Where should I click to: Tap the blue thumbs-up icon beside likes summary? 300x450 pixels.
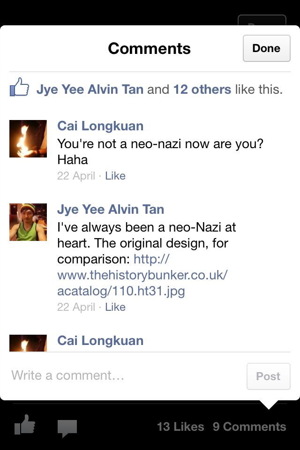19,87
